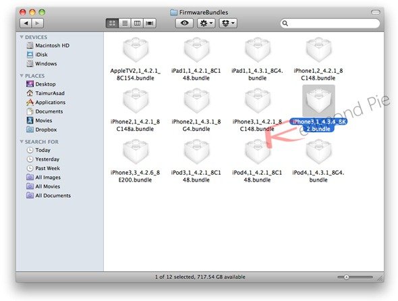This screenshot has width=398, height=301.
Task: Go back with the left arrow button
Action: click(x=26, y=24)
